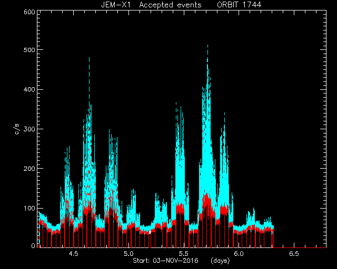Click the flat red baseline after 6.3 days
This screenshot has height=269, width=337.
[x=300, y=247]
